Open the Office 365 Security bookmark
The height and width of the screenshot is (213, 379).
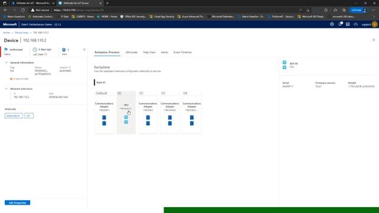click(133, 17)
